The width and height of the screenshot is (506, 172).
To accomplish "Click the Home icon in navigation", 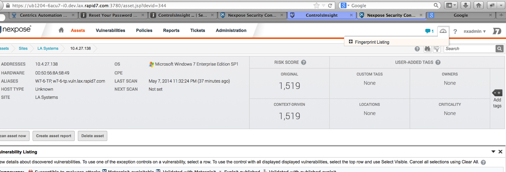I will [61, 30].
